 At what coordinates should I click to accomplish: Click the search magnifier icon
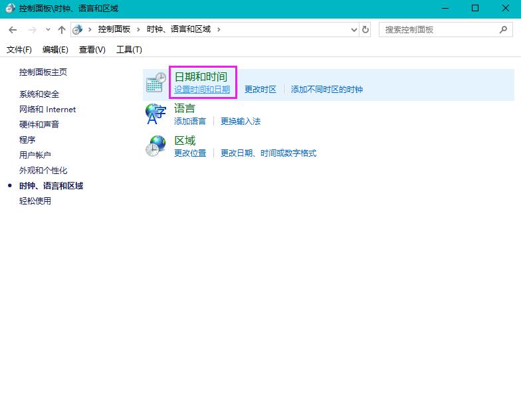point(504,30)
